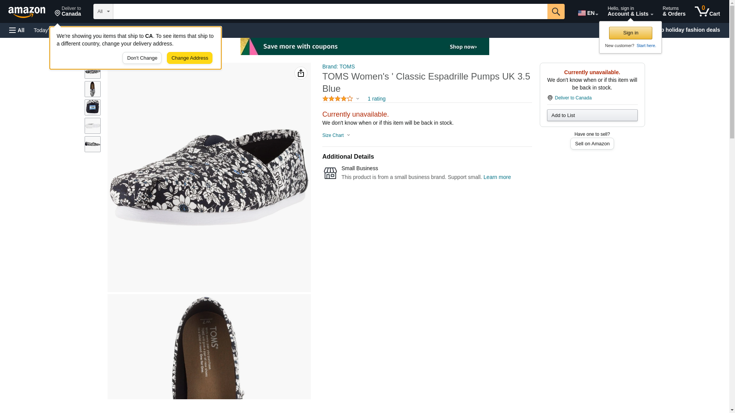Open the Account & Lists menu
This screenshot has width=735, height=413.
tap(630, 11)
